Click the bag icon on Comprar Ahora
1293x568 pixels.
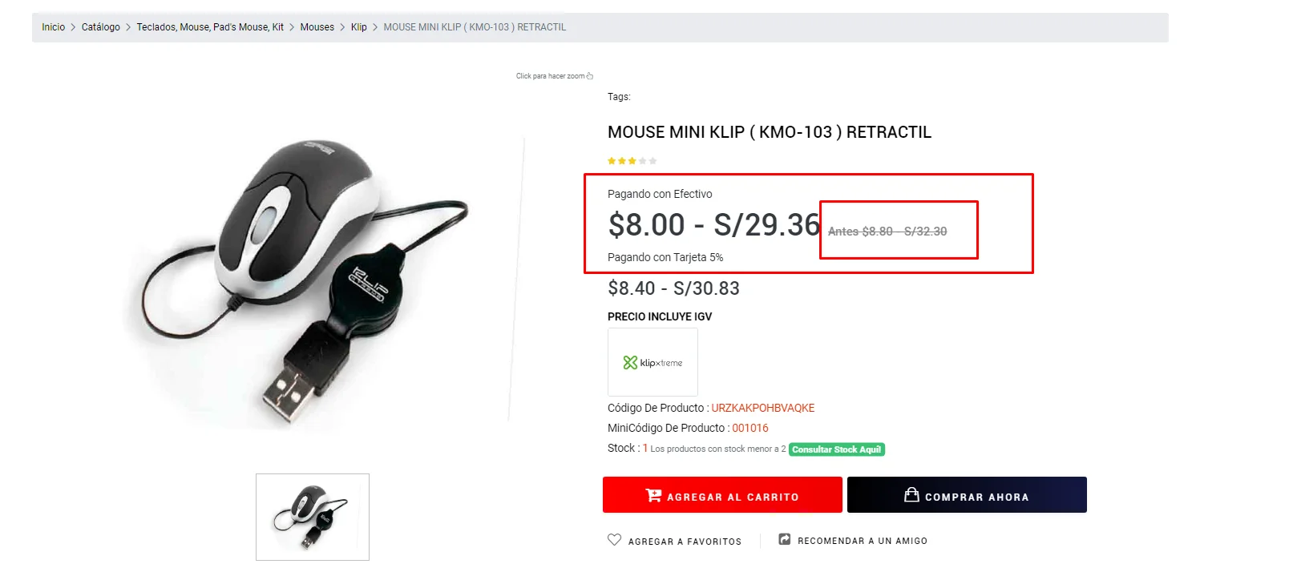coord(911,495)
